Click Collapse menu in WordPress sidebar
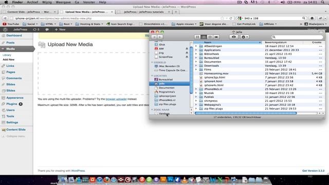329x185 pixels. 15,136
